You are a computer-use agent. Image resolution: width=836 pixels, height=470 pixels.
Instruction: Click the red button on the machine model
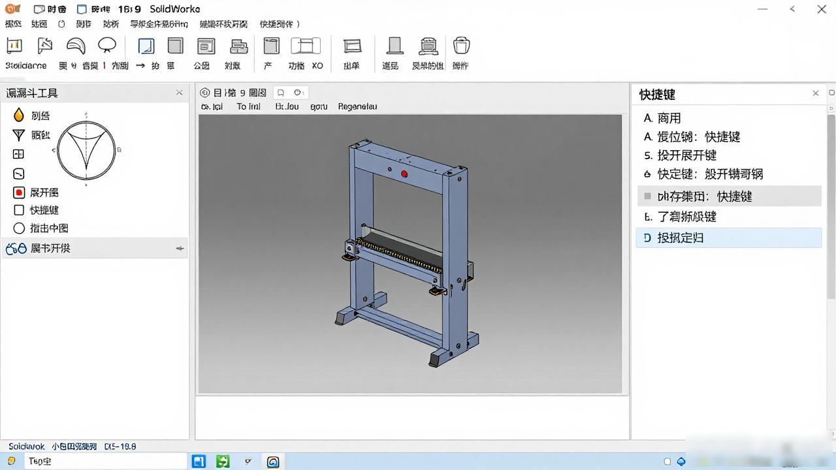click(x=404, y=174)
